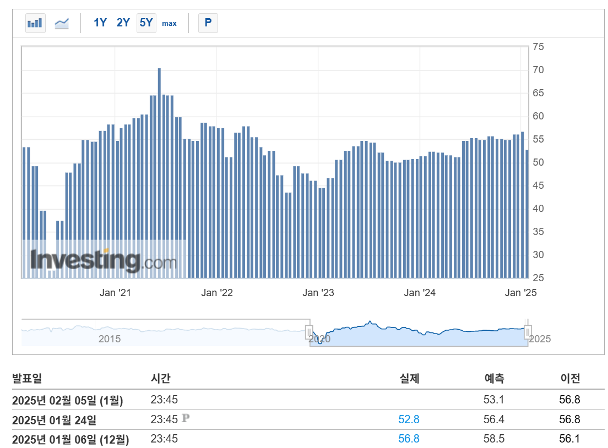Click forecast value 53.1

[493, 400]
